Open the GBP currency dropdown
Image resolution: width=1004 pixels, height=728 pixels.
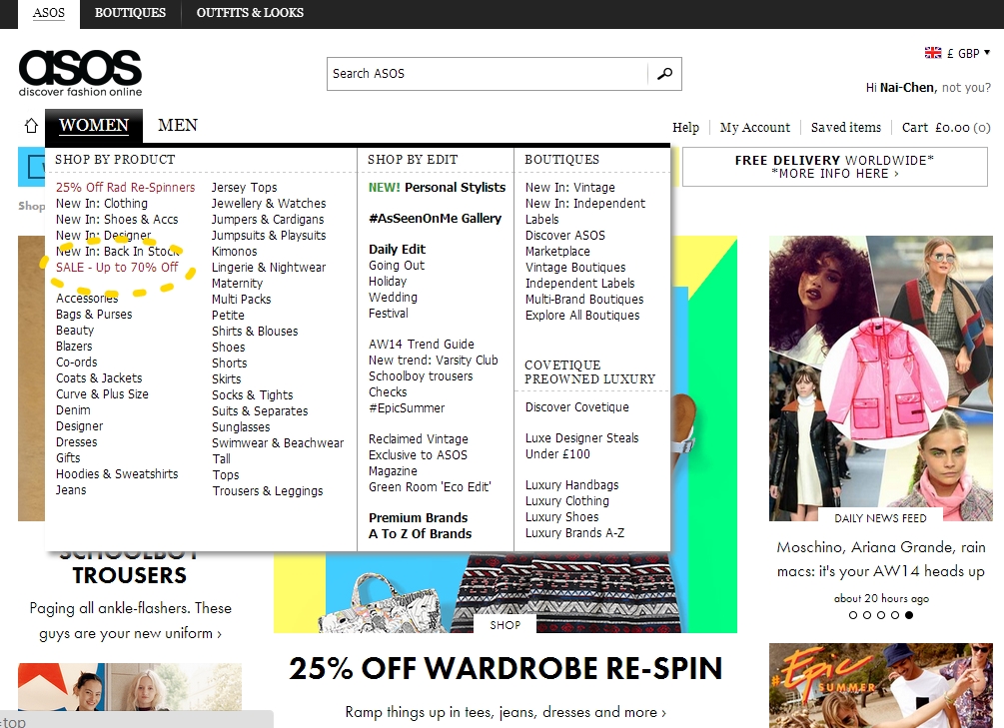click(968, 53)
